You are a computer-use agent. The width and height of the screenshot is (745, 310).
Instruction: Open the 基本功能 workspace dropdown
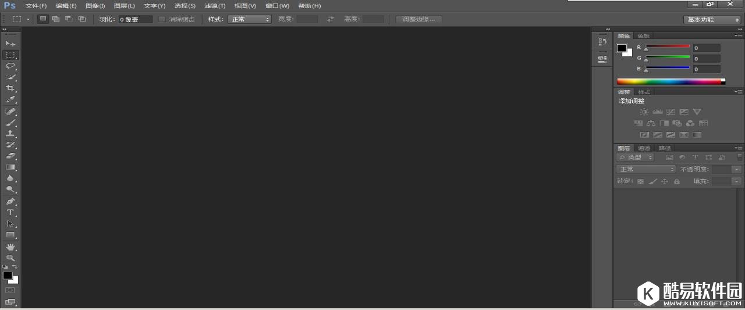[712, 19]
